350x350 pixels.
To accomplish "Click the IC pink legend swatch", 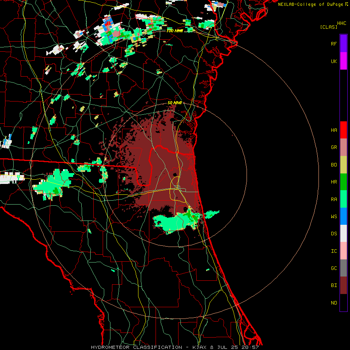I will 343,251.
